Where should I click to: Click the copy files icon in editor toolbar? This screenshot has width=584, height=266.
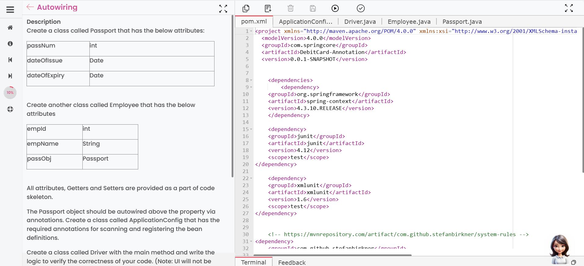pos(246,9)
